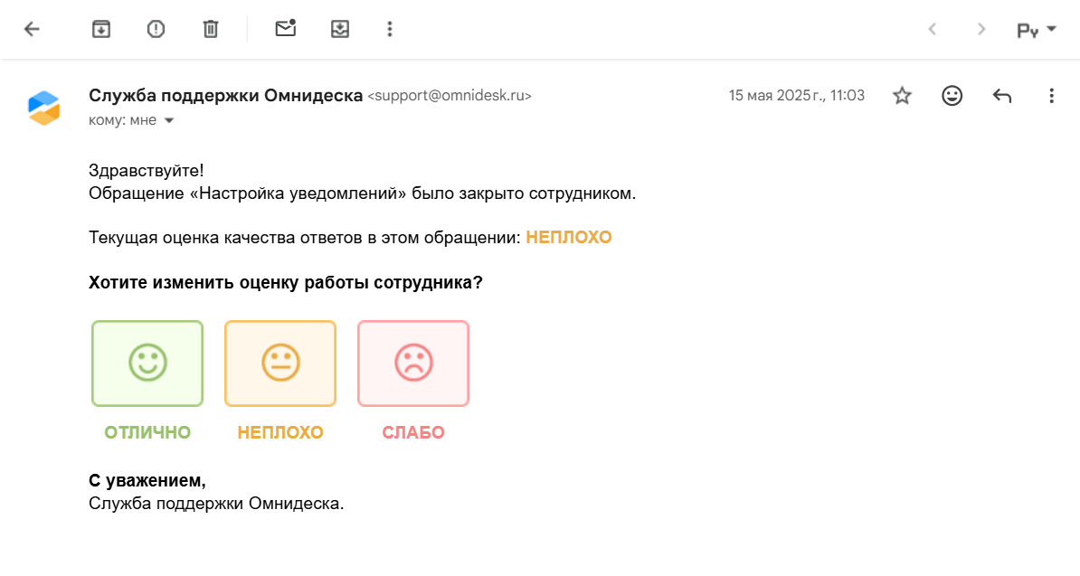The width and height of the screenshot is (1080, 576).
Task: Mark the email as unread
Action: point(286,29)
